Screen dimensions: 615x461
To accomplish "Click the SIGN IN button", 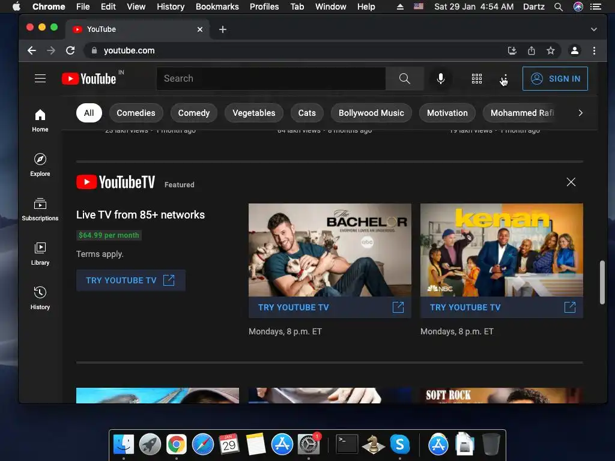I will coord(555,79).
